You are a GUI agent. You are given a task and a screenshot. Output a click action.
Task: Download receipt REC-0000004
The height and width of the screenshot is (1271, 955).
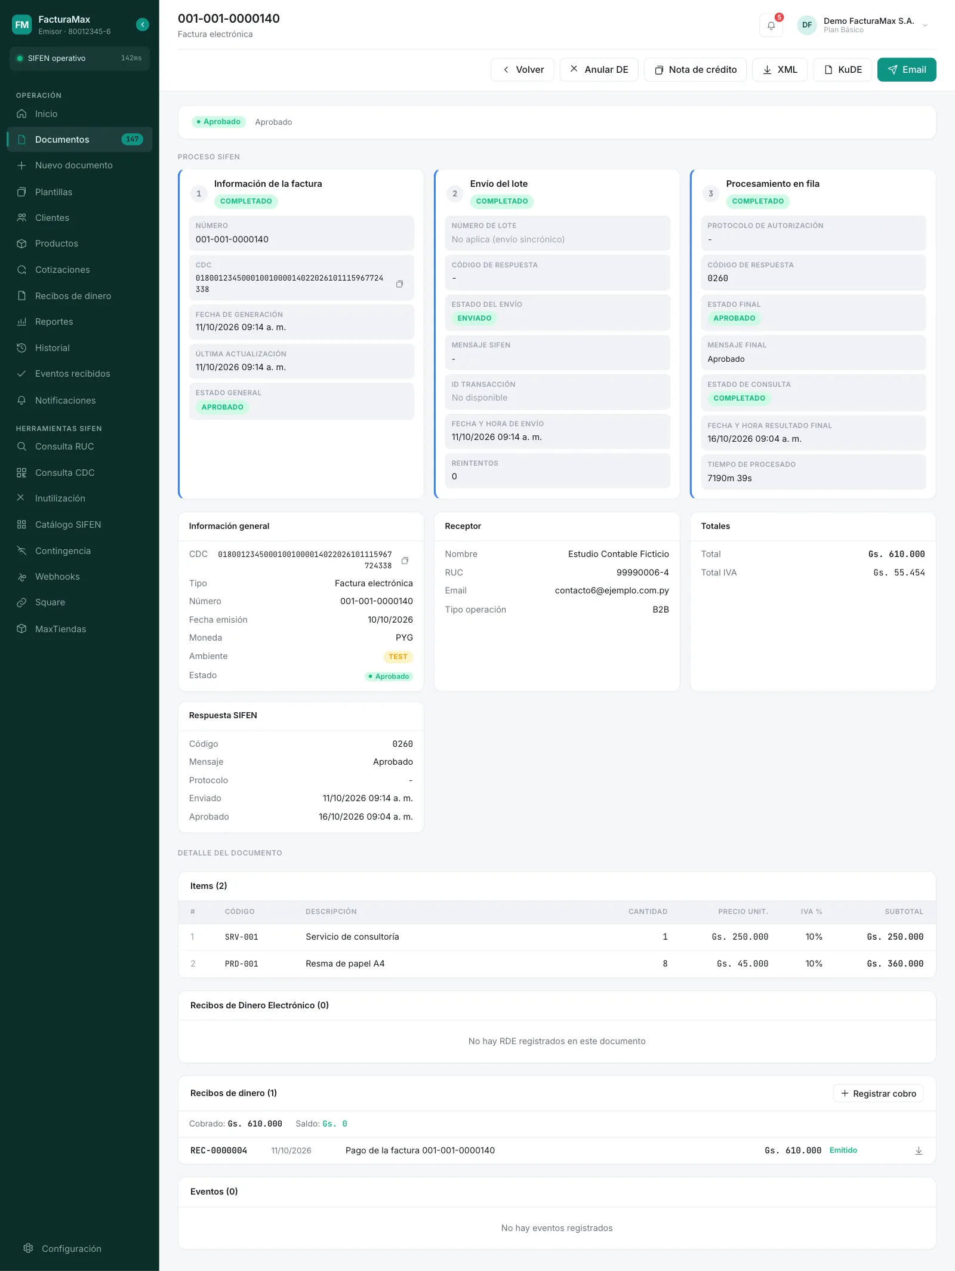pyautogui.click(x=919, y=1151)
